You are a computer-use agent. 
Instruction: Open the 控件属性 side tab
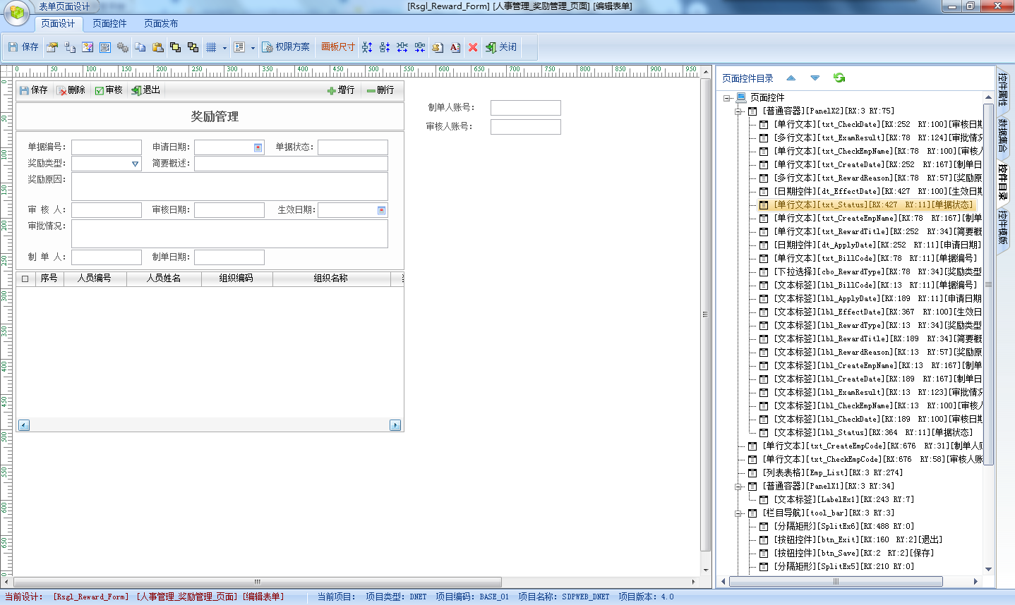tap(1003, 90)
